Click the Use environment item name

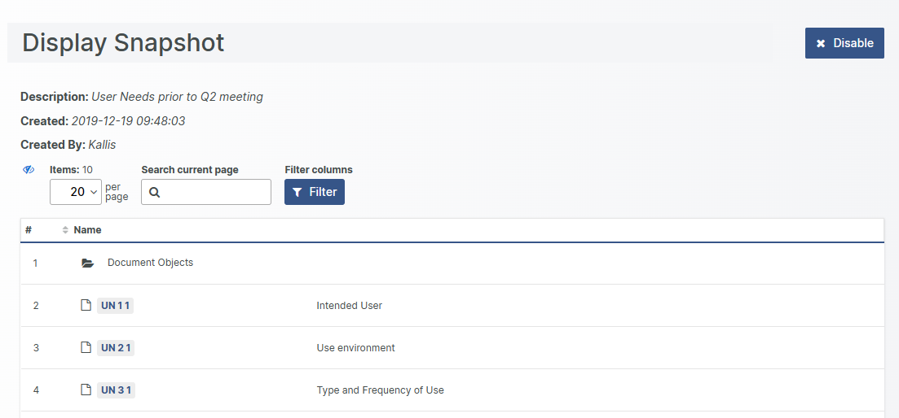[x=355, y=348]
